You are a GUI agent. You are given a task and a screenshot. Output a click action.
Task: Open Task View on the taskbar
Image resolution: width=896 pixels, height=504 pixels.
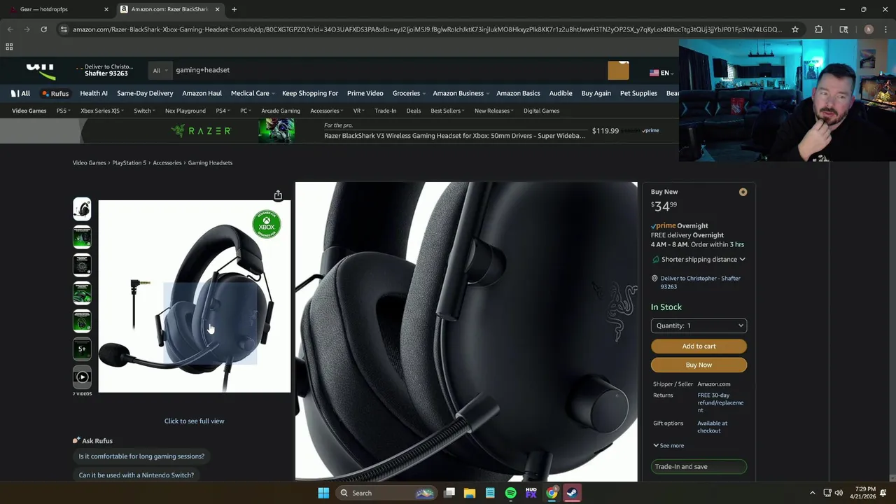click(449, 493)
